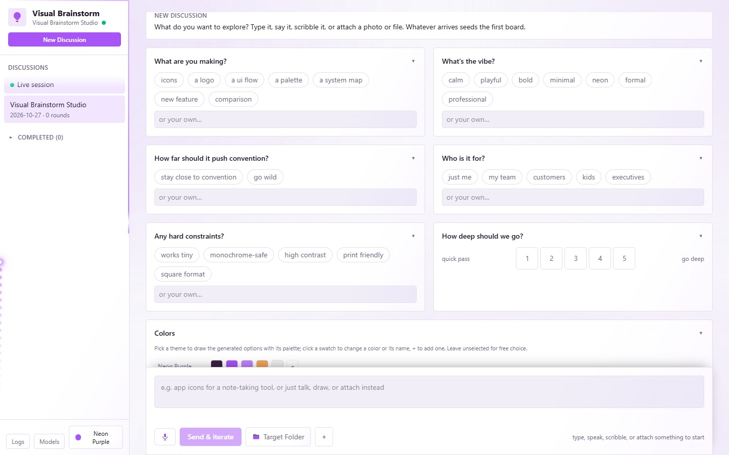Click the orange color swatch
729x455 pixels.
262,365
